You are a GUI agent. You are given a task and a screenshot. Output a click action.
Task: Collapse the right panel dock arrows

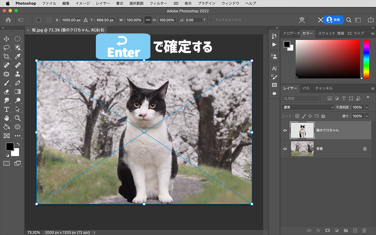pyautogui.click(x=372, y=28)
